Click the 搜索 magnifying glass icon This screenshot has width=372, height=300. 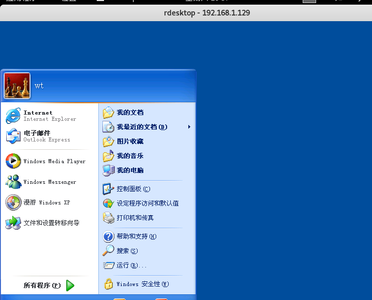[109, 251]
